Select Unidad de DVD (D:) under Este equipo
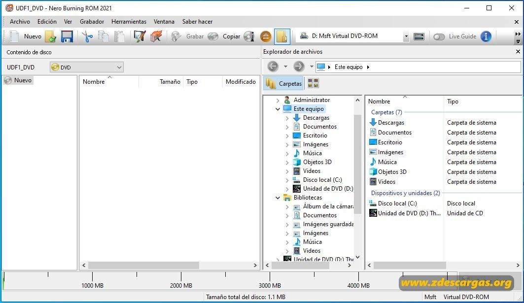Image resolution: width=524 pixels, height=303 pixels. coord(323,188)
